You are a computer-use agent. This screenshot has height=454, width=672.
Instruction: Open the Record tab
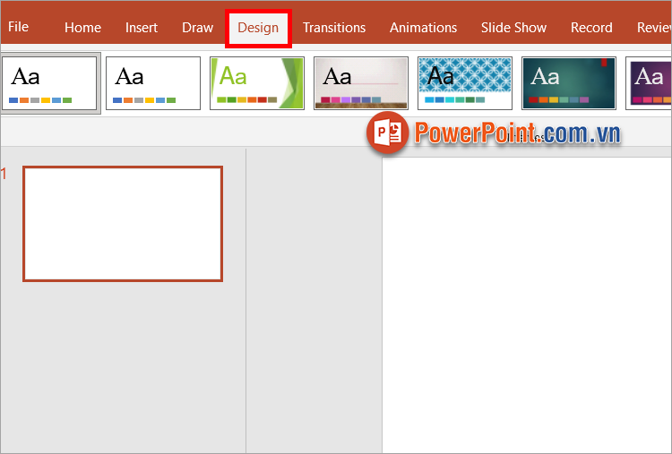[591, 28]
